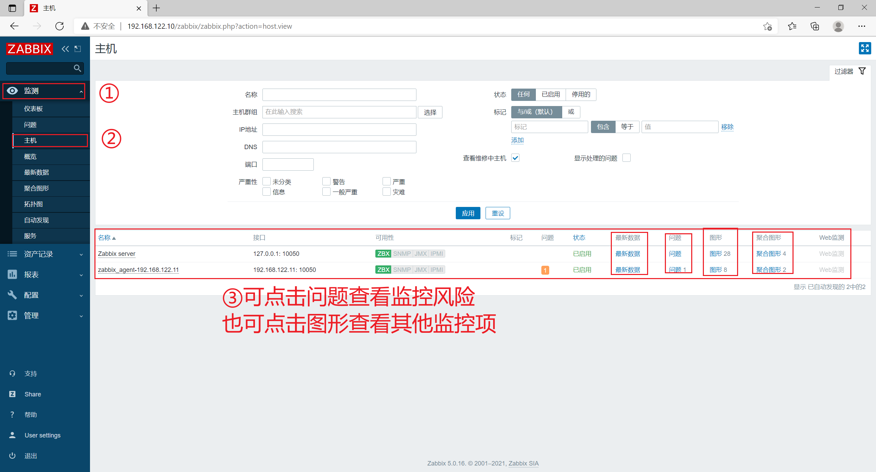Check the 一般严重 severity checkbox
The image size is (876, 472).
(326, 192)
